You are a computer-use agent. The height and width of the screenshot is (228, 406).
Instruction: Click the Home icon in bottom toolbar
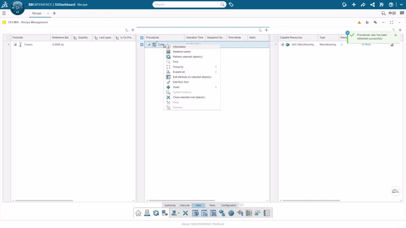click(x=138, y=213)
